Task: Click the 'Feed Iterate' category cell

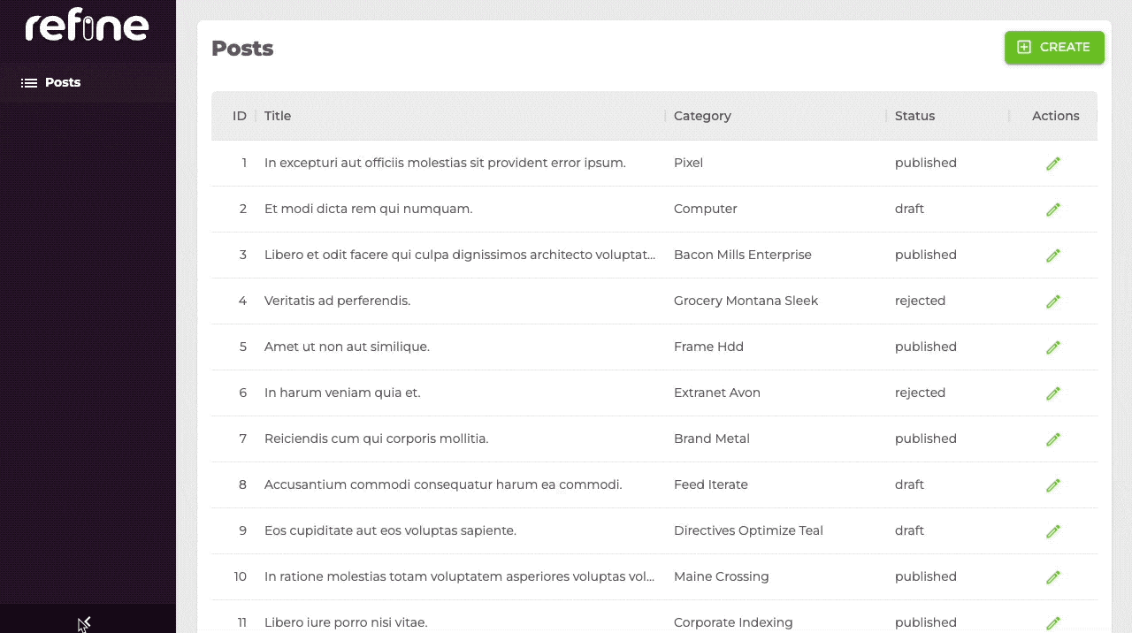Action: (x=710, y=484)
